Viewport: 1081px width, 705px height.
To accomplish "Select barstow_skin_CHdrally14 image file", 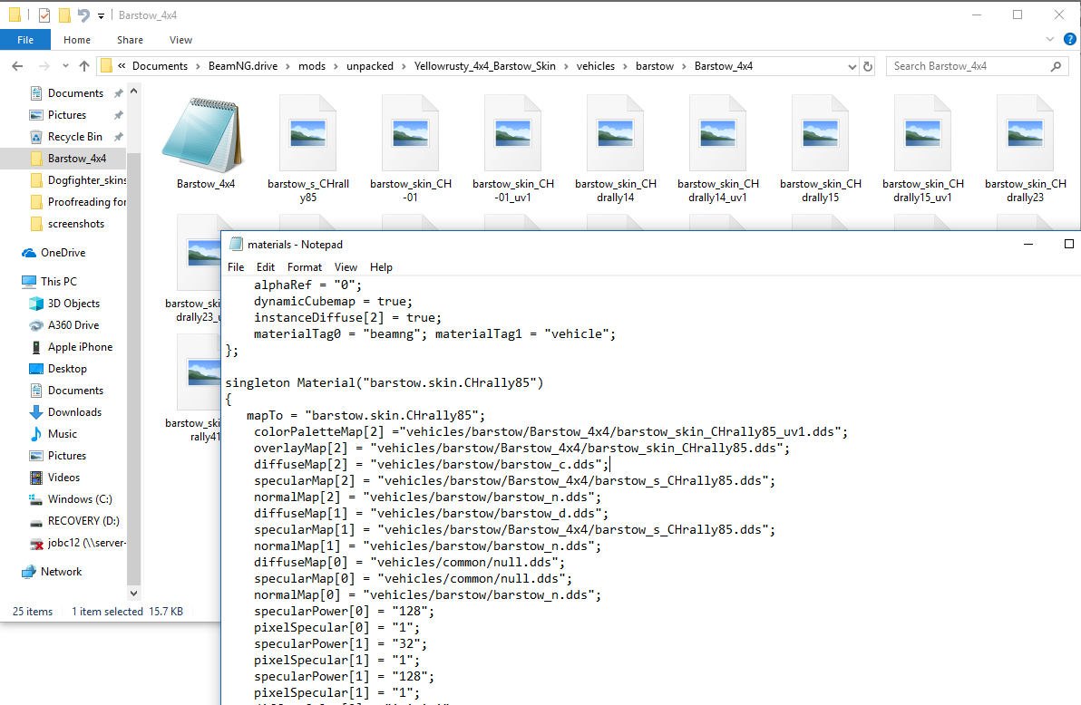I will (x=616, y=134).
